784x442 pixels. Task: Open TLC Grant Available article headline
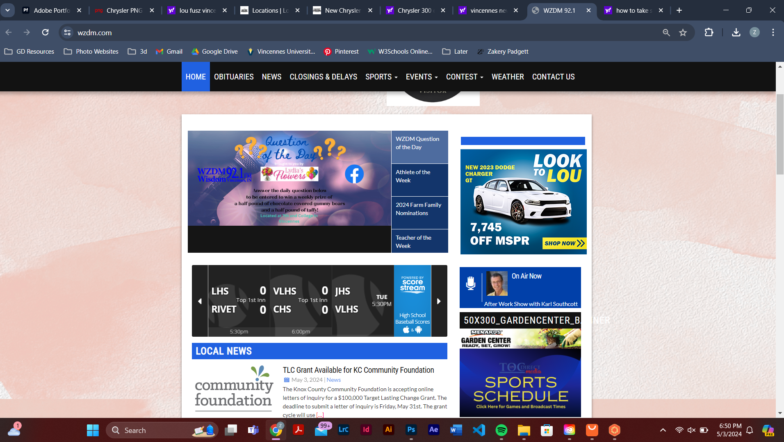[358, 370]
